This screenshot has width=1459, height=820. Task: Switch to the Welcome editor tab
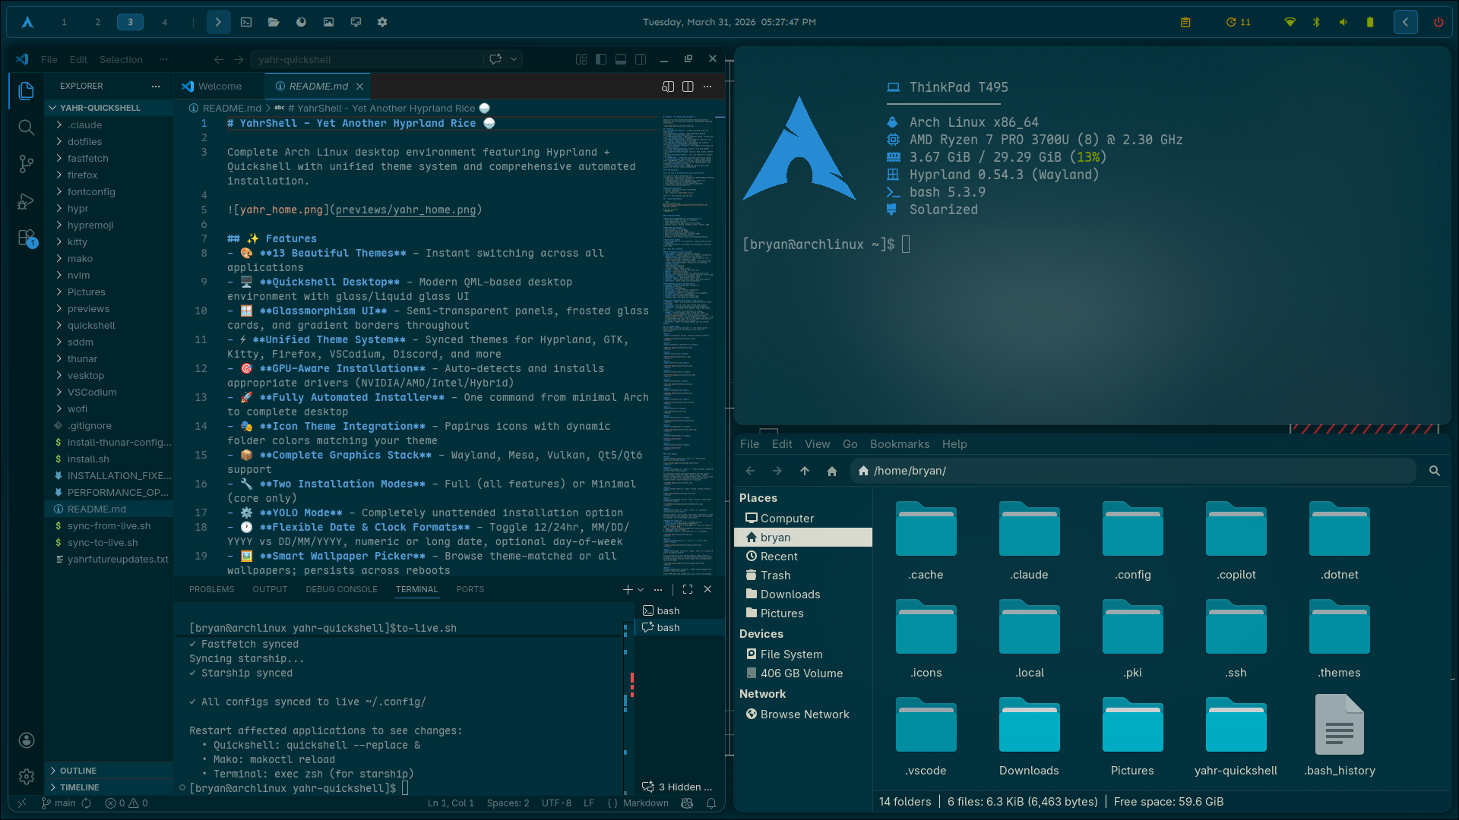[x=219, y=87]
